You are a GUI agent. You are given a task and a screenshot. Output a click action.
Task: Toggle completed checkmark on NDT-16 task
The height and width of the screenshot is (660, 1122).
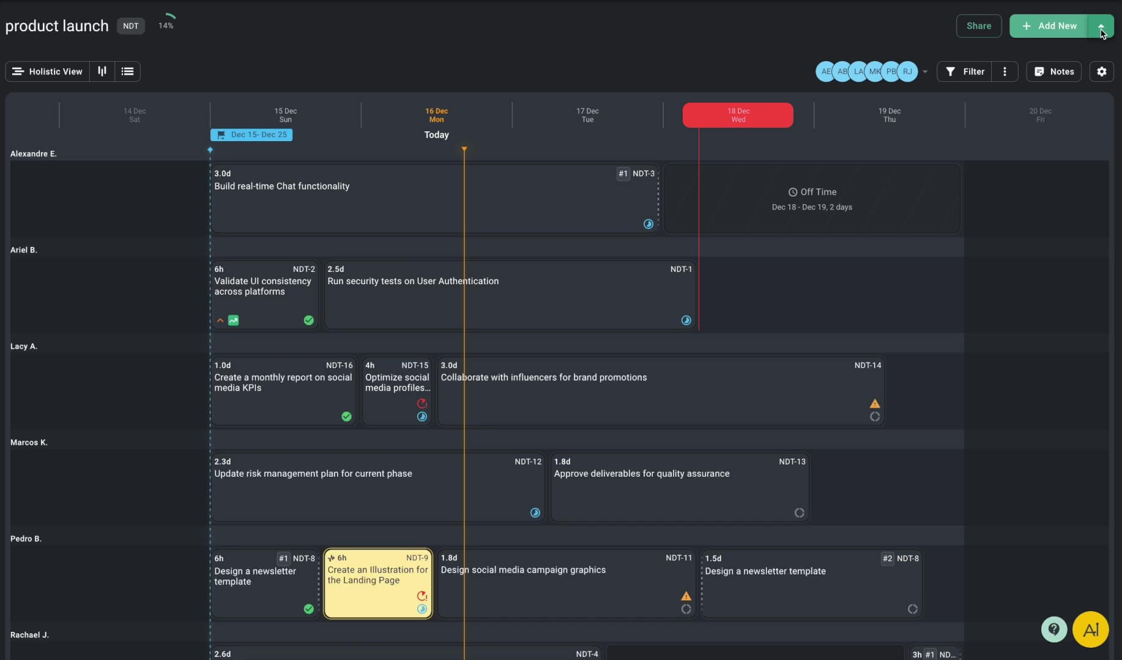click(x=346, y=417)
